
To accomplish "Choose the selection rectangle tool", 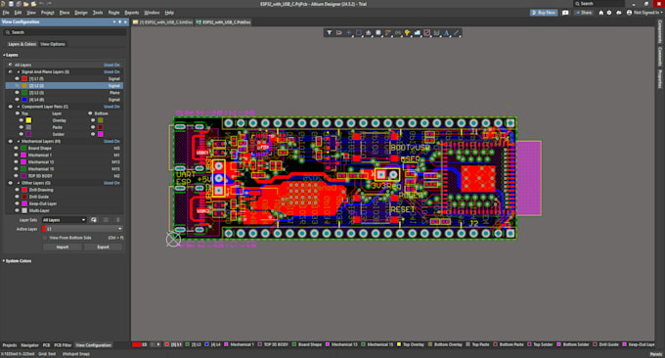I will (x=358, y=32).
